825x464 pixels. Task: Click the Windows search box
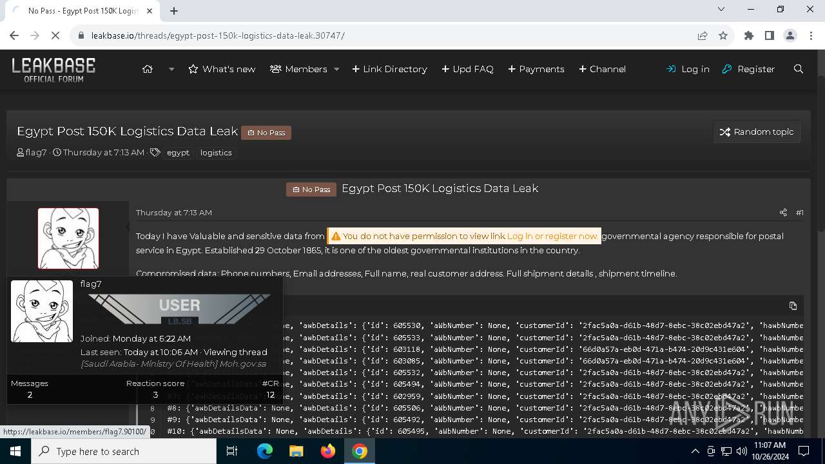coord(124,451)
